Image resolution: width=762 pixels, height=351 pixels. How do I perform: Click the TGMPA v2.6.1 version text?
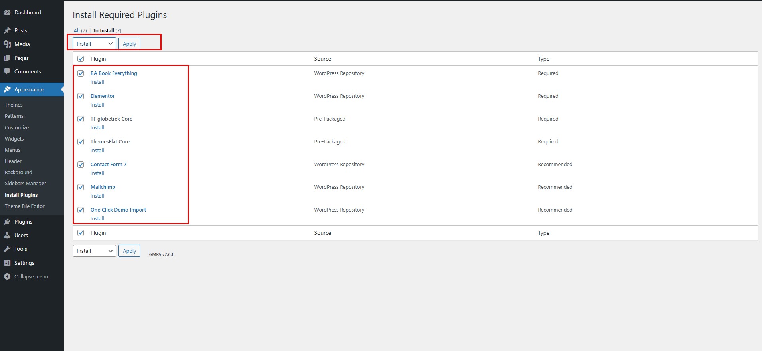tap(160, 254)
